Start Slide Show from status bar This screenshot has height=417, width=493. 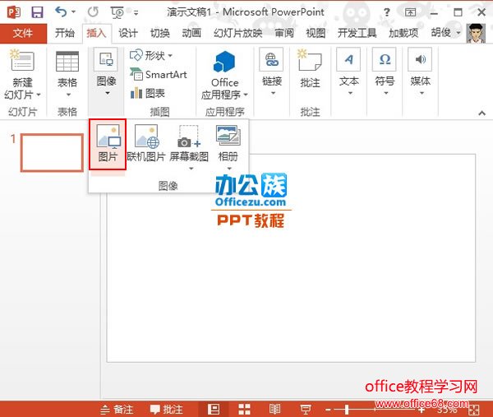point(306,410)
